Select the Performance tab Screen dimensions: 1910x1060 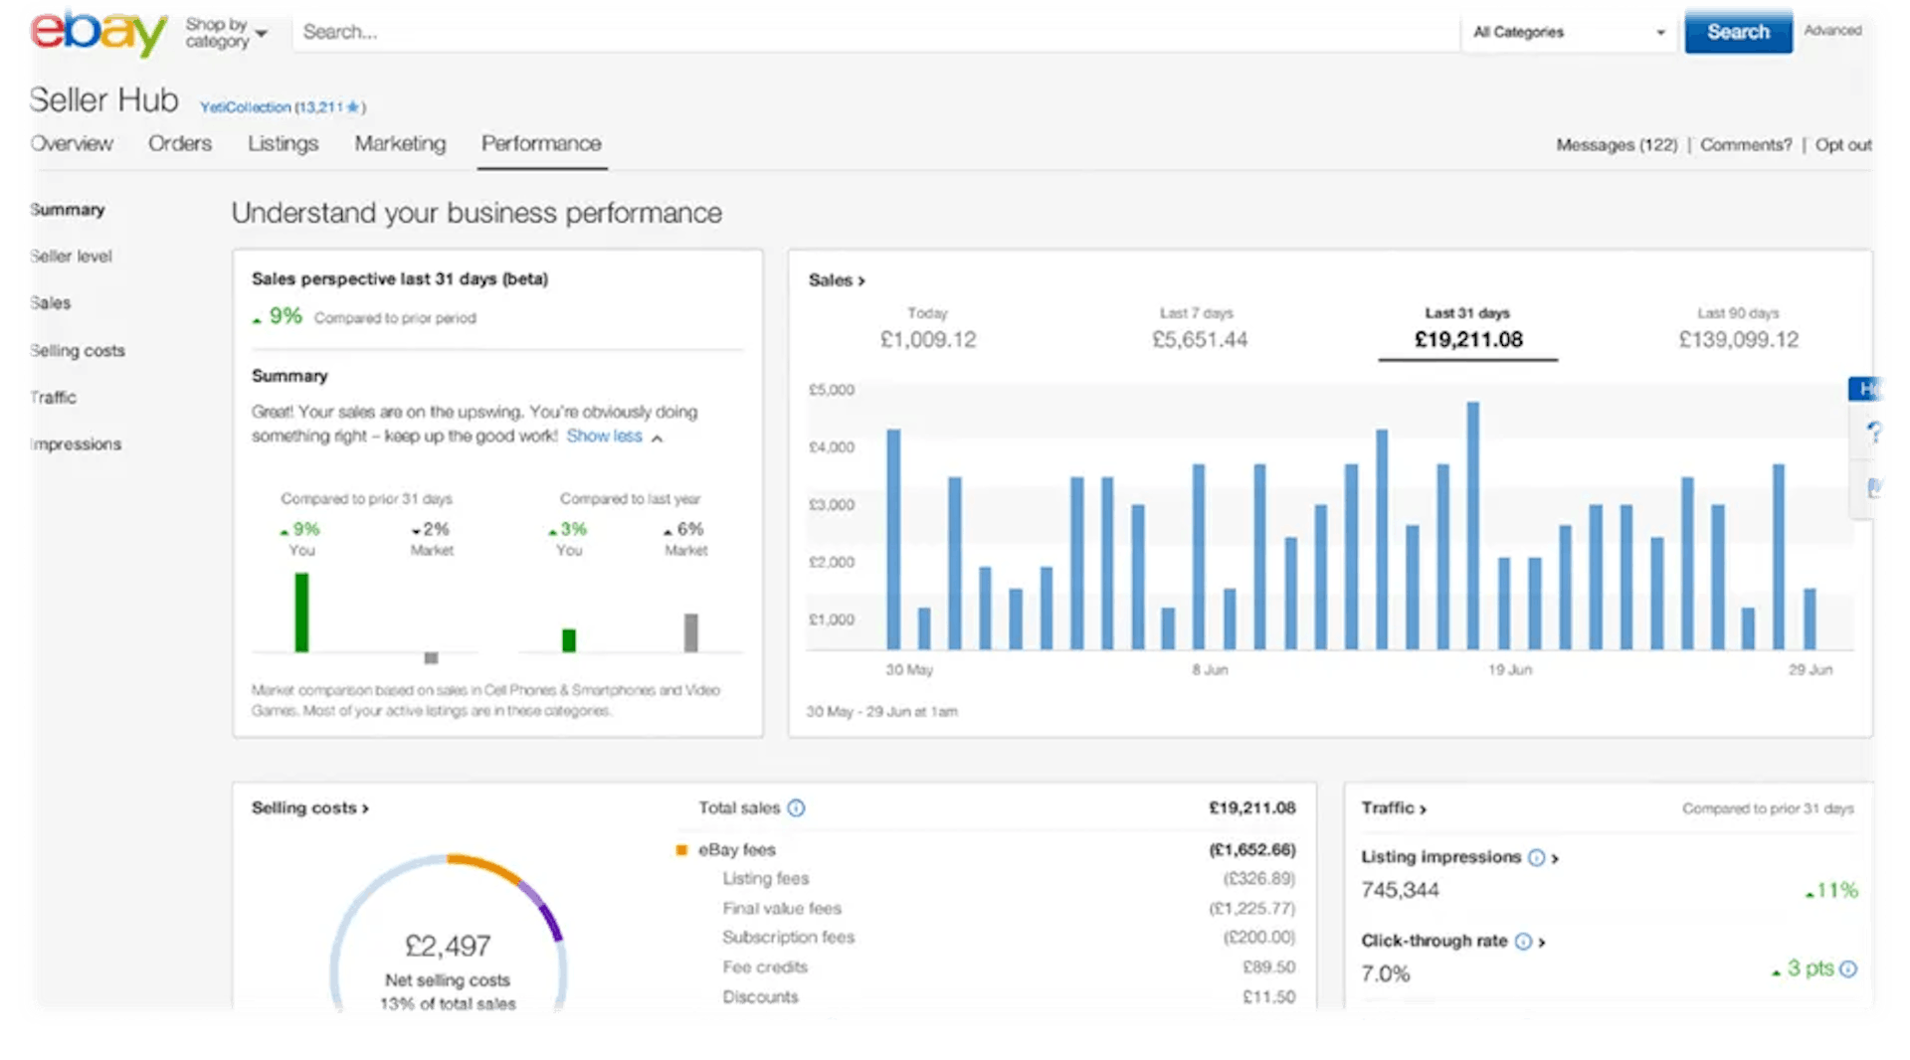pos(541,144)
